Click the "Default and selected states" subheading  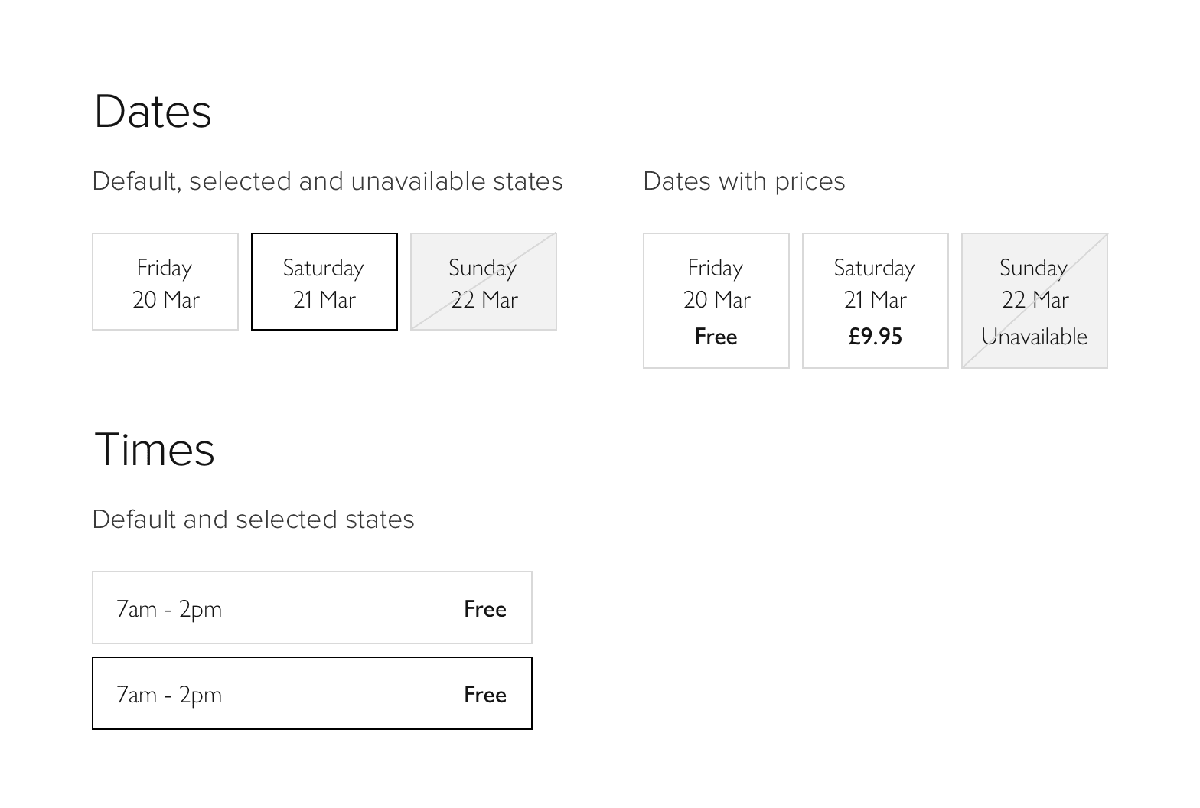click(253, 520)
